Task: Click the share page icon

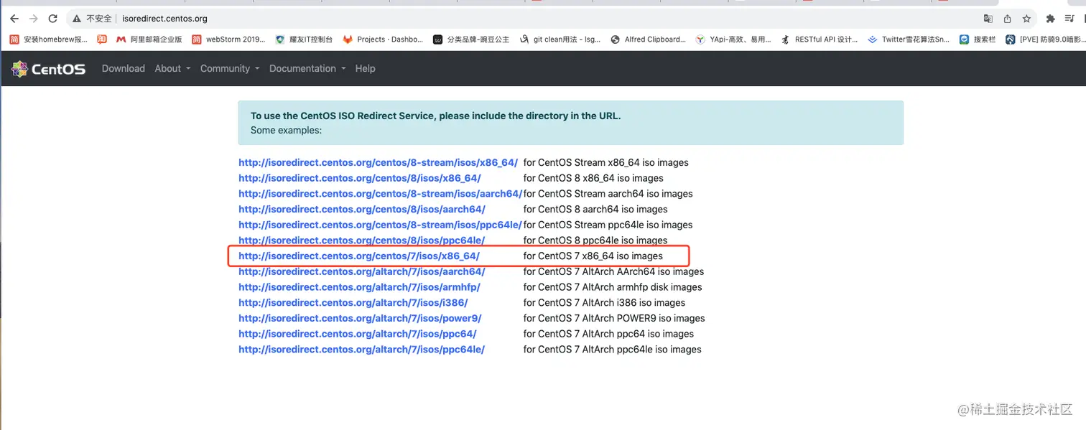Action: pos(1008,19)
